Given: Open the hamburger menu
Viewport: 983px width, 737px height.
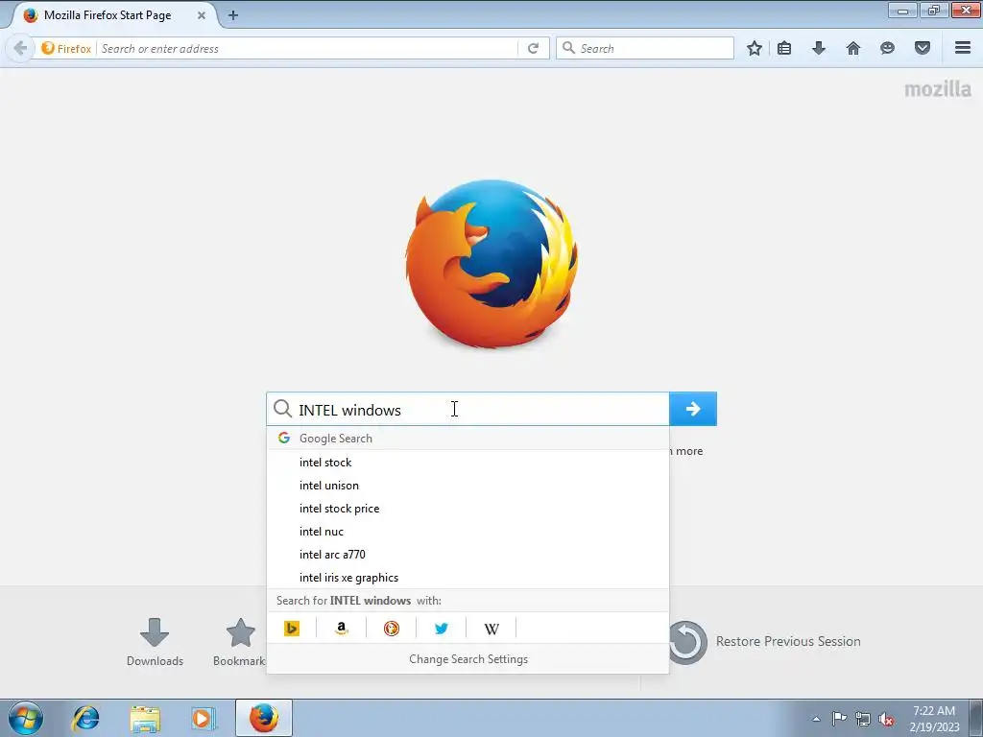Looking at the screenshot, I should tap(963, 48).
